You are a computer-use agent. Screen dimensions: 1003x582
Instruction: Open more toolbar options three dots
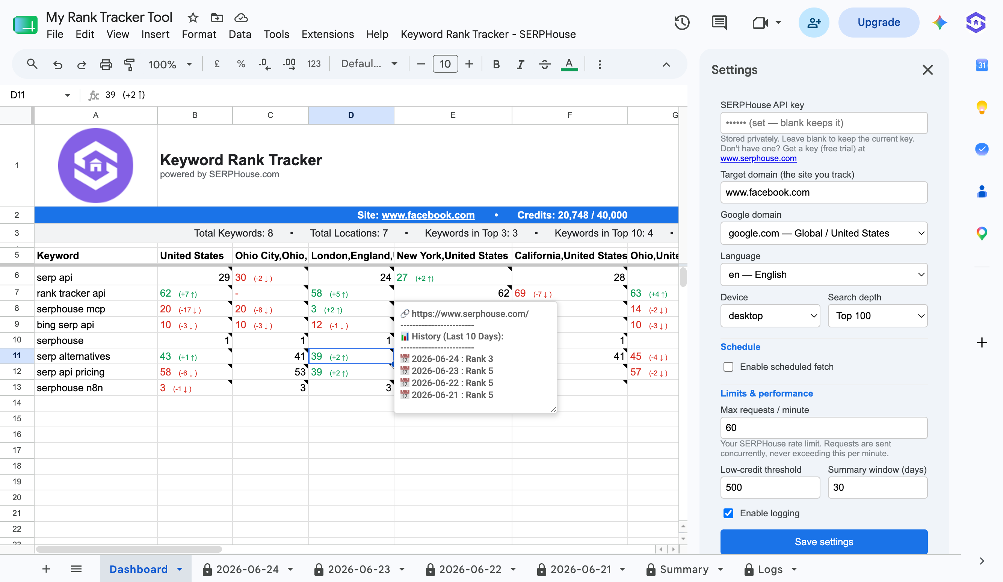[600, 65]
